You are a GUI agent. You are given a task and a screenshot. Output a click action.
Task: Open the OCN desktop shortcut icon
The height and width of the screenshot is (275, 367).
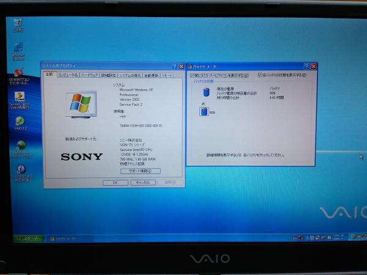coord(19,72)
